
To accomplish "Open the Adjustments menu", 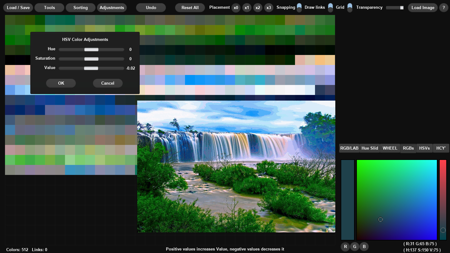I will pos(112,7).
